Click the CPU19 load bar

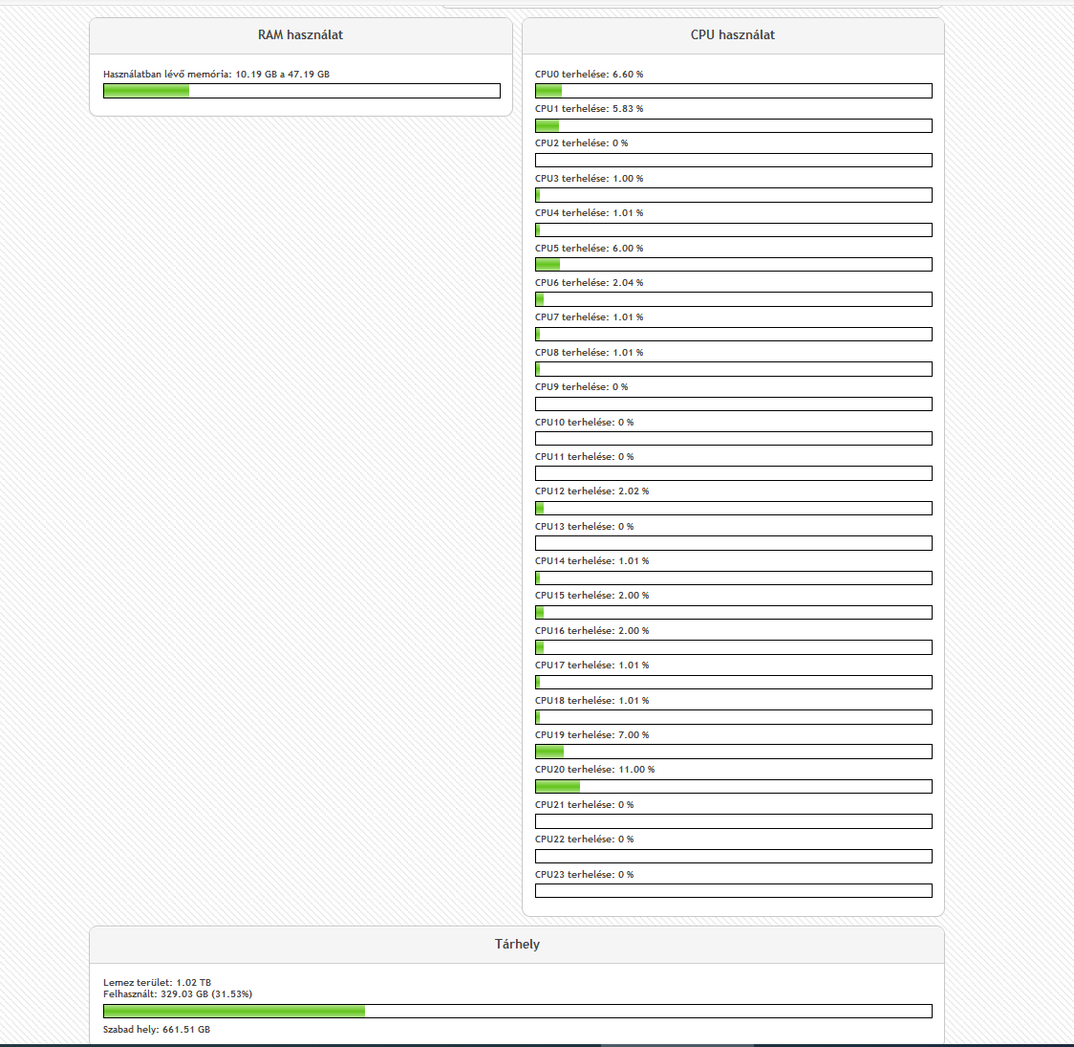pos(734,752)
